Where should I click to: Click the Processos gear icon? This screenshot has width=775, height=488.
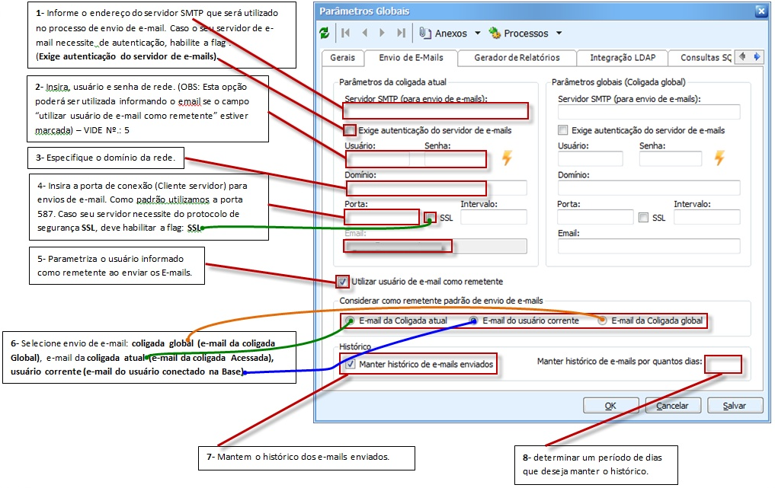click(x=495, y=33)
